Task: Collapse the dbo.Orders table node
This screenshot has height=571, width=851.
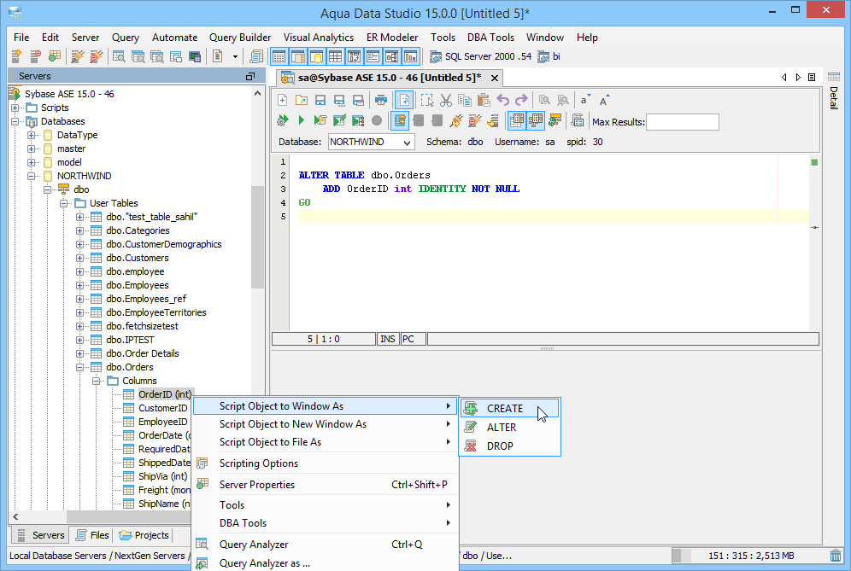Action: click(x=79, y=367)
